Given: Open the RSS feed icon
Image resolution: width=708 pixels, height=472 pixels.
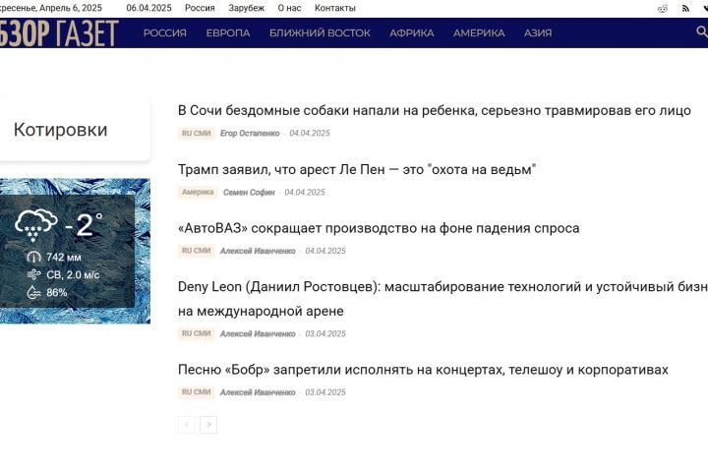Looking at the screenshot, I should pos(685,8).
